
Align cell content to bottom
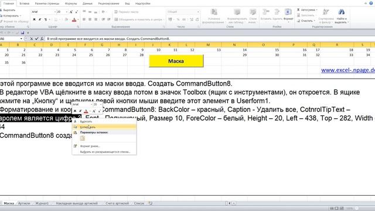click(x=96, y=12)
